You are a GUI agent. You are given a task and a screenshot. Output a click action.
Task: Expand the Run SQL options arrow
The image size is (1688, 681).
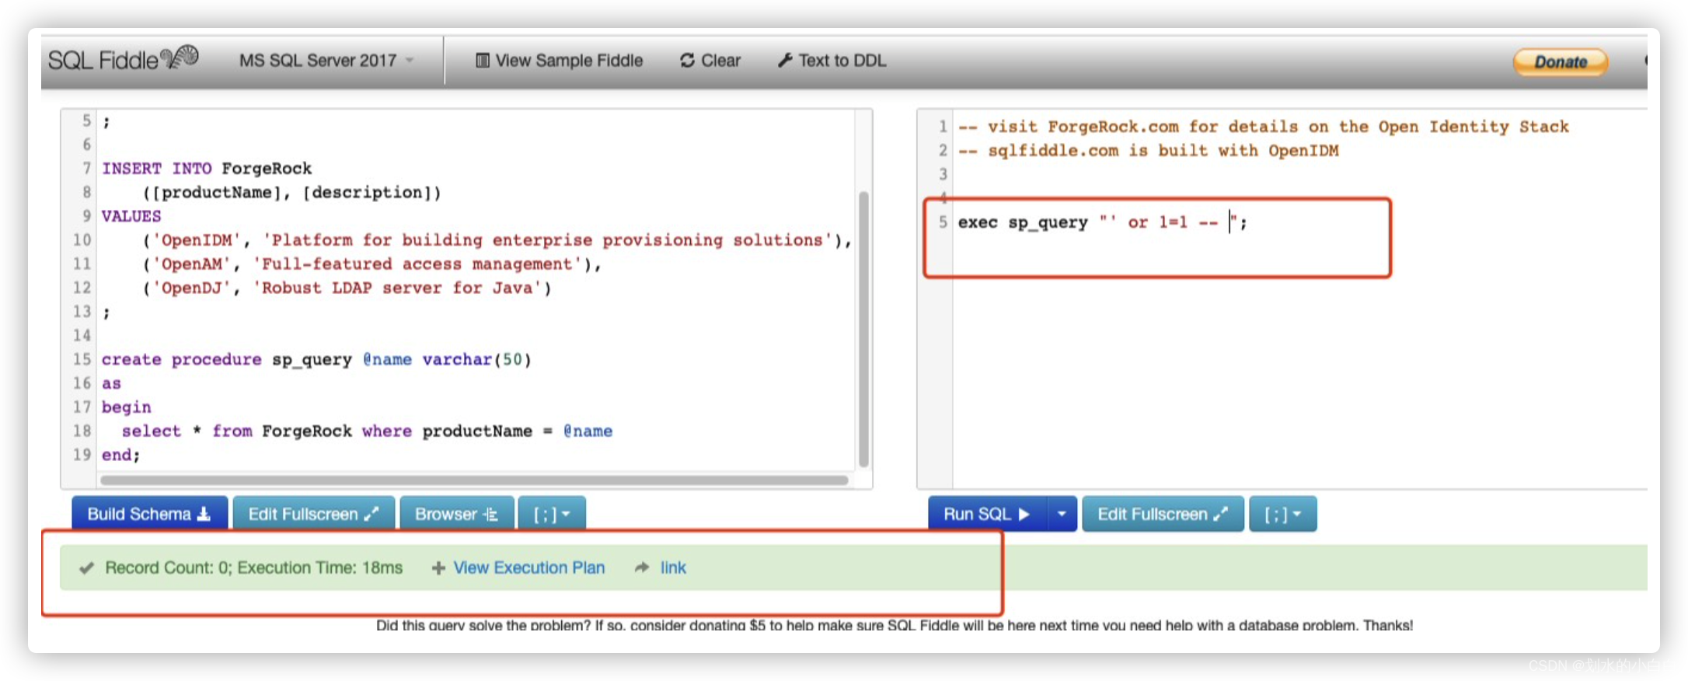[1062, 514]
